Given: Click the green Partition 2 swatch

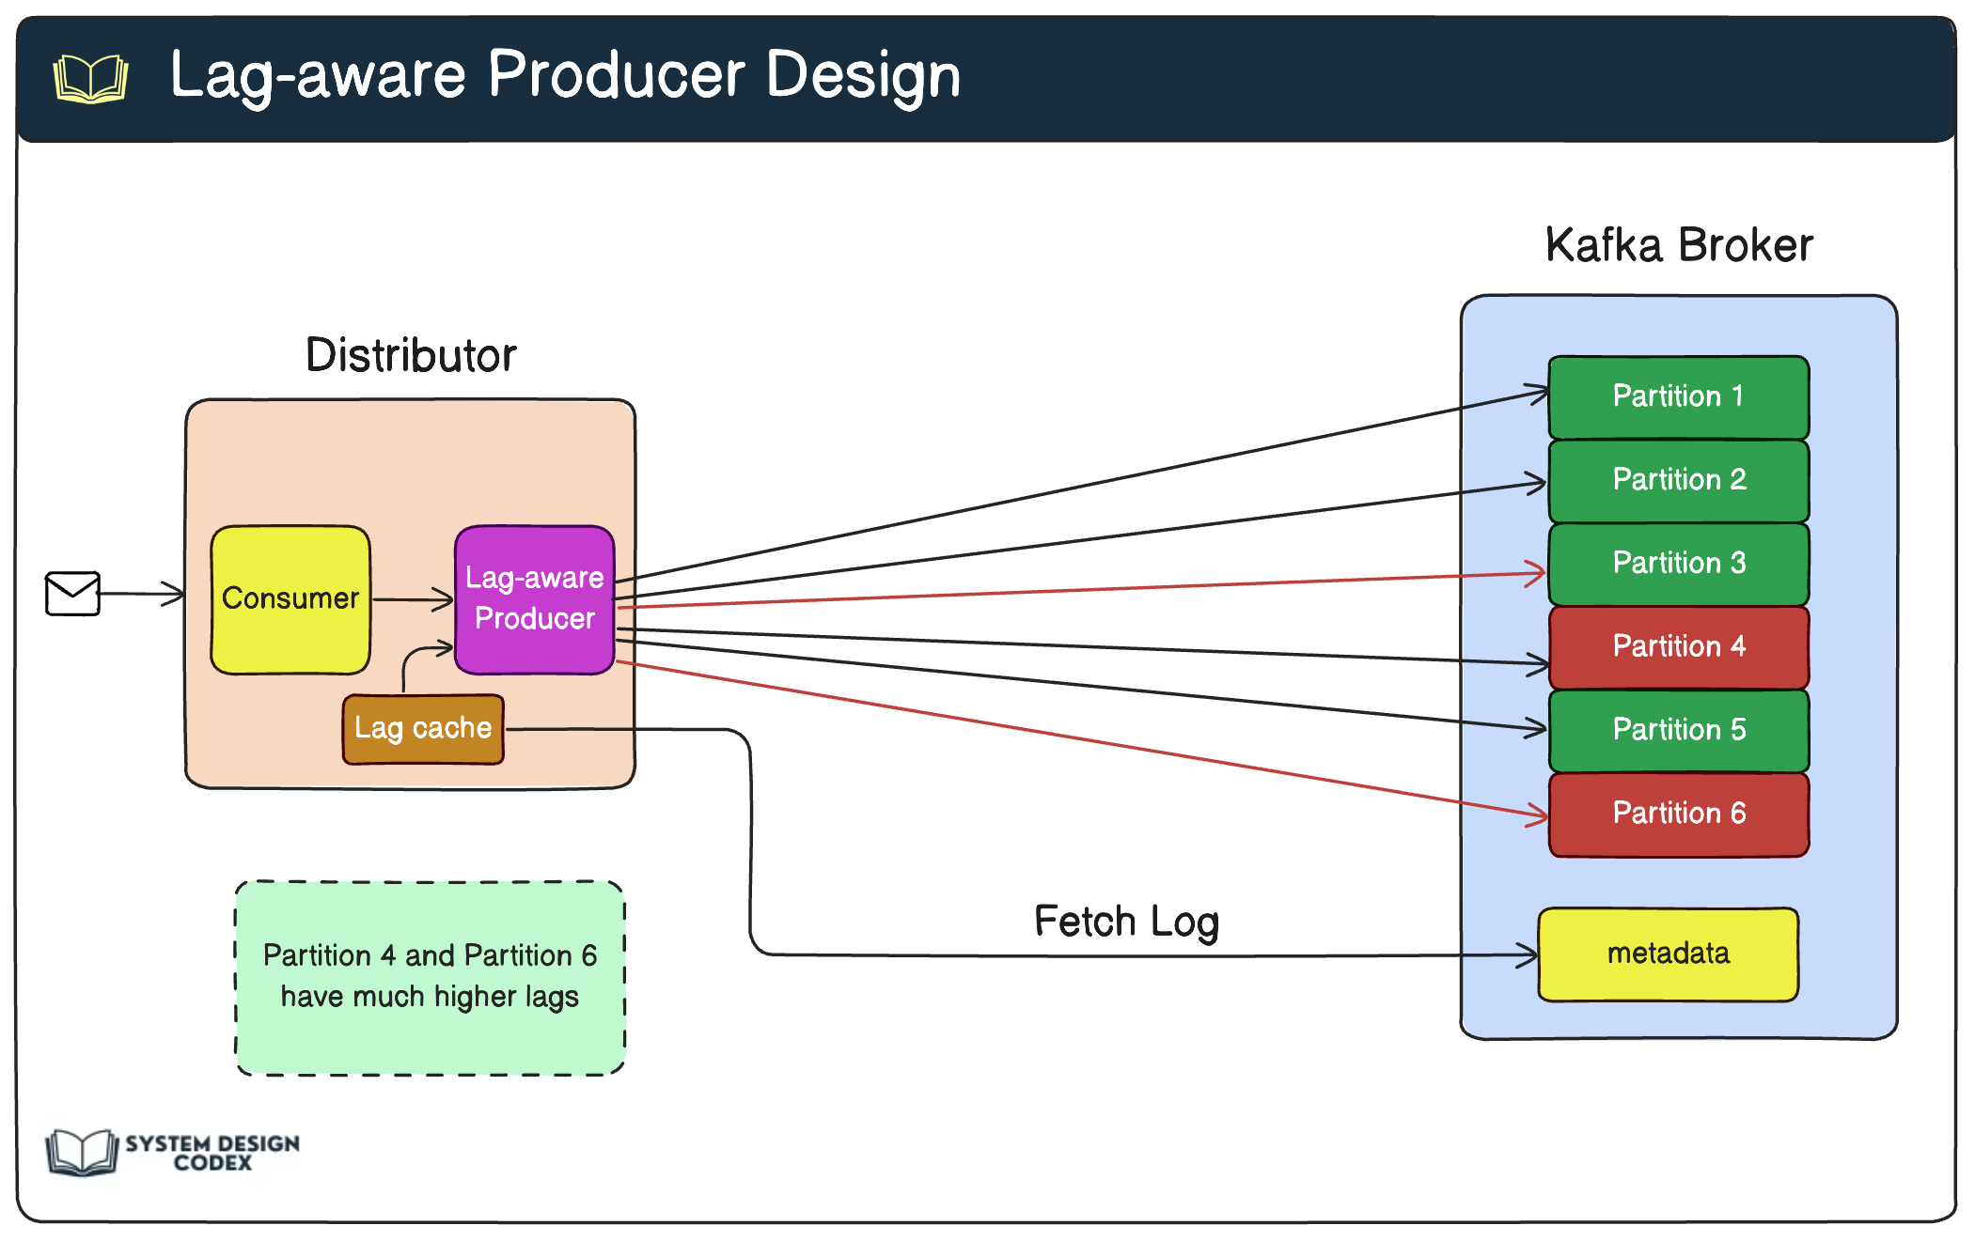Looking at the screenshot, I should point(1678,480).
